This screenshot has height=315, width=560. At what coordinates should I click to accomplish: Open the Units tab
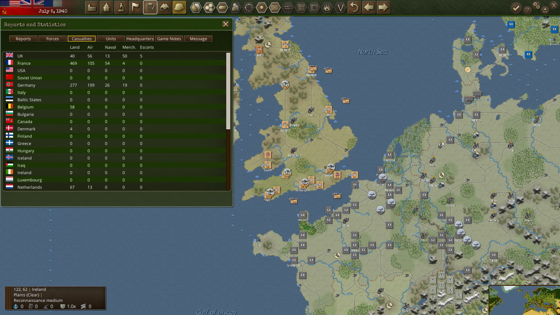[x=111, y=38]
